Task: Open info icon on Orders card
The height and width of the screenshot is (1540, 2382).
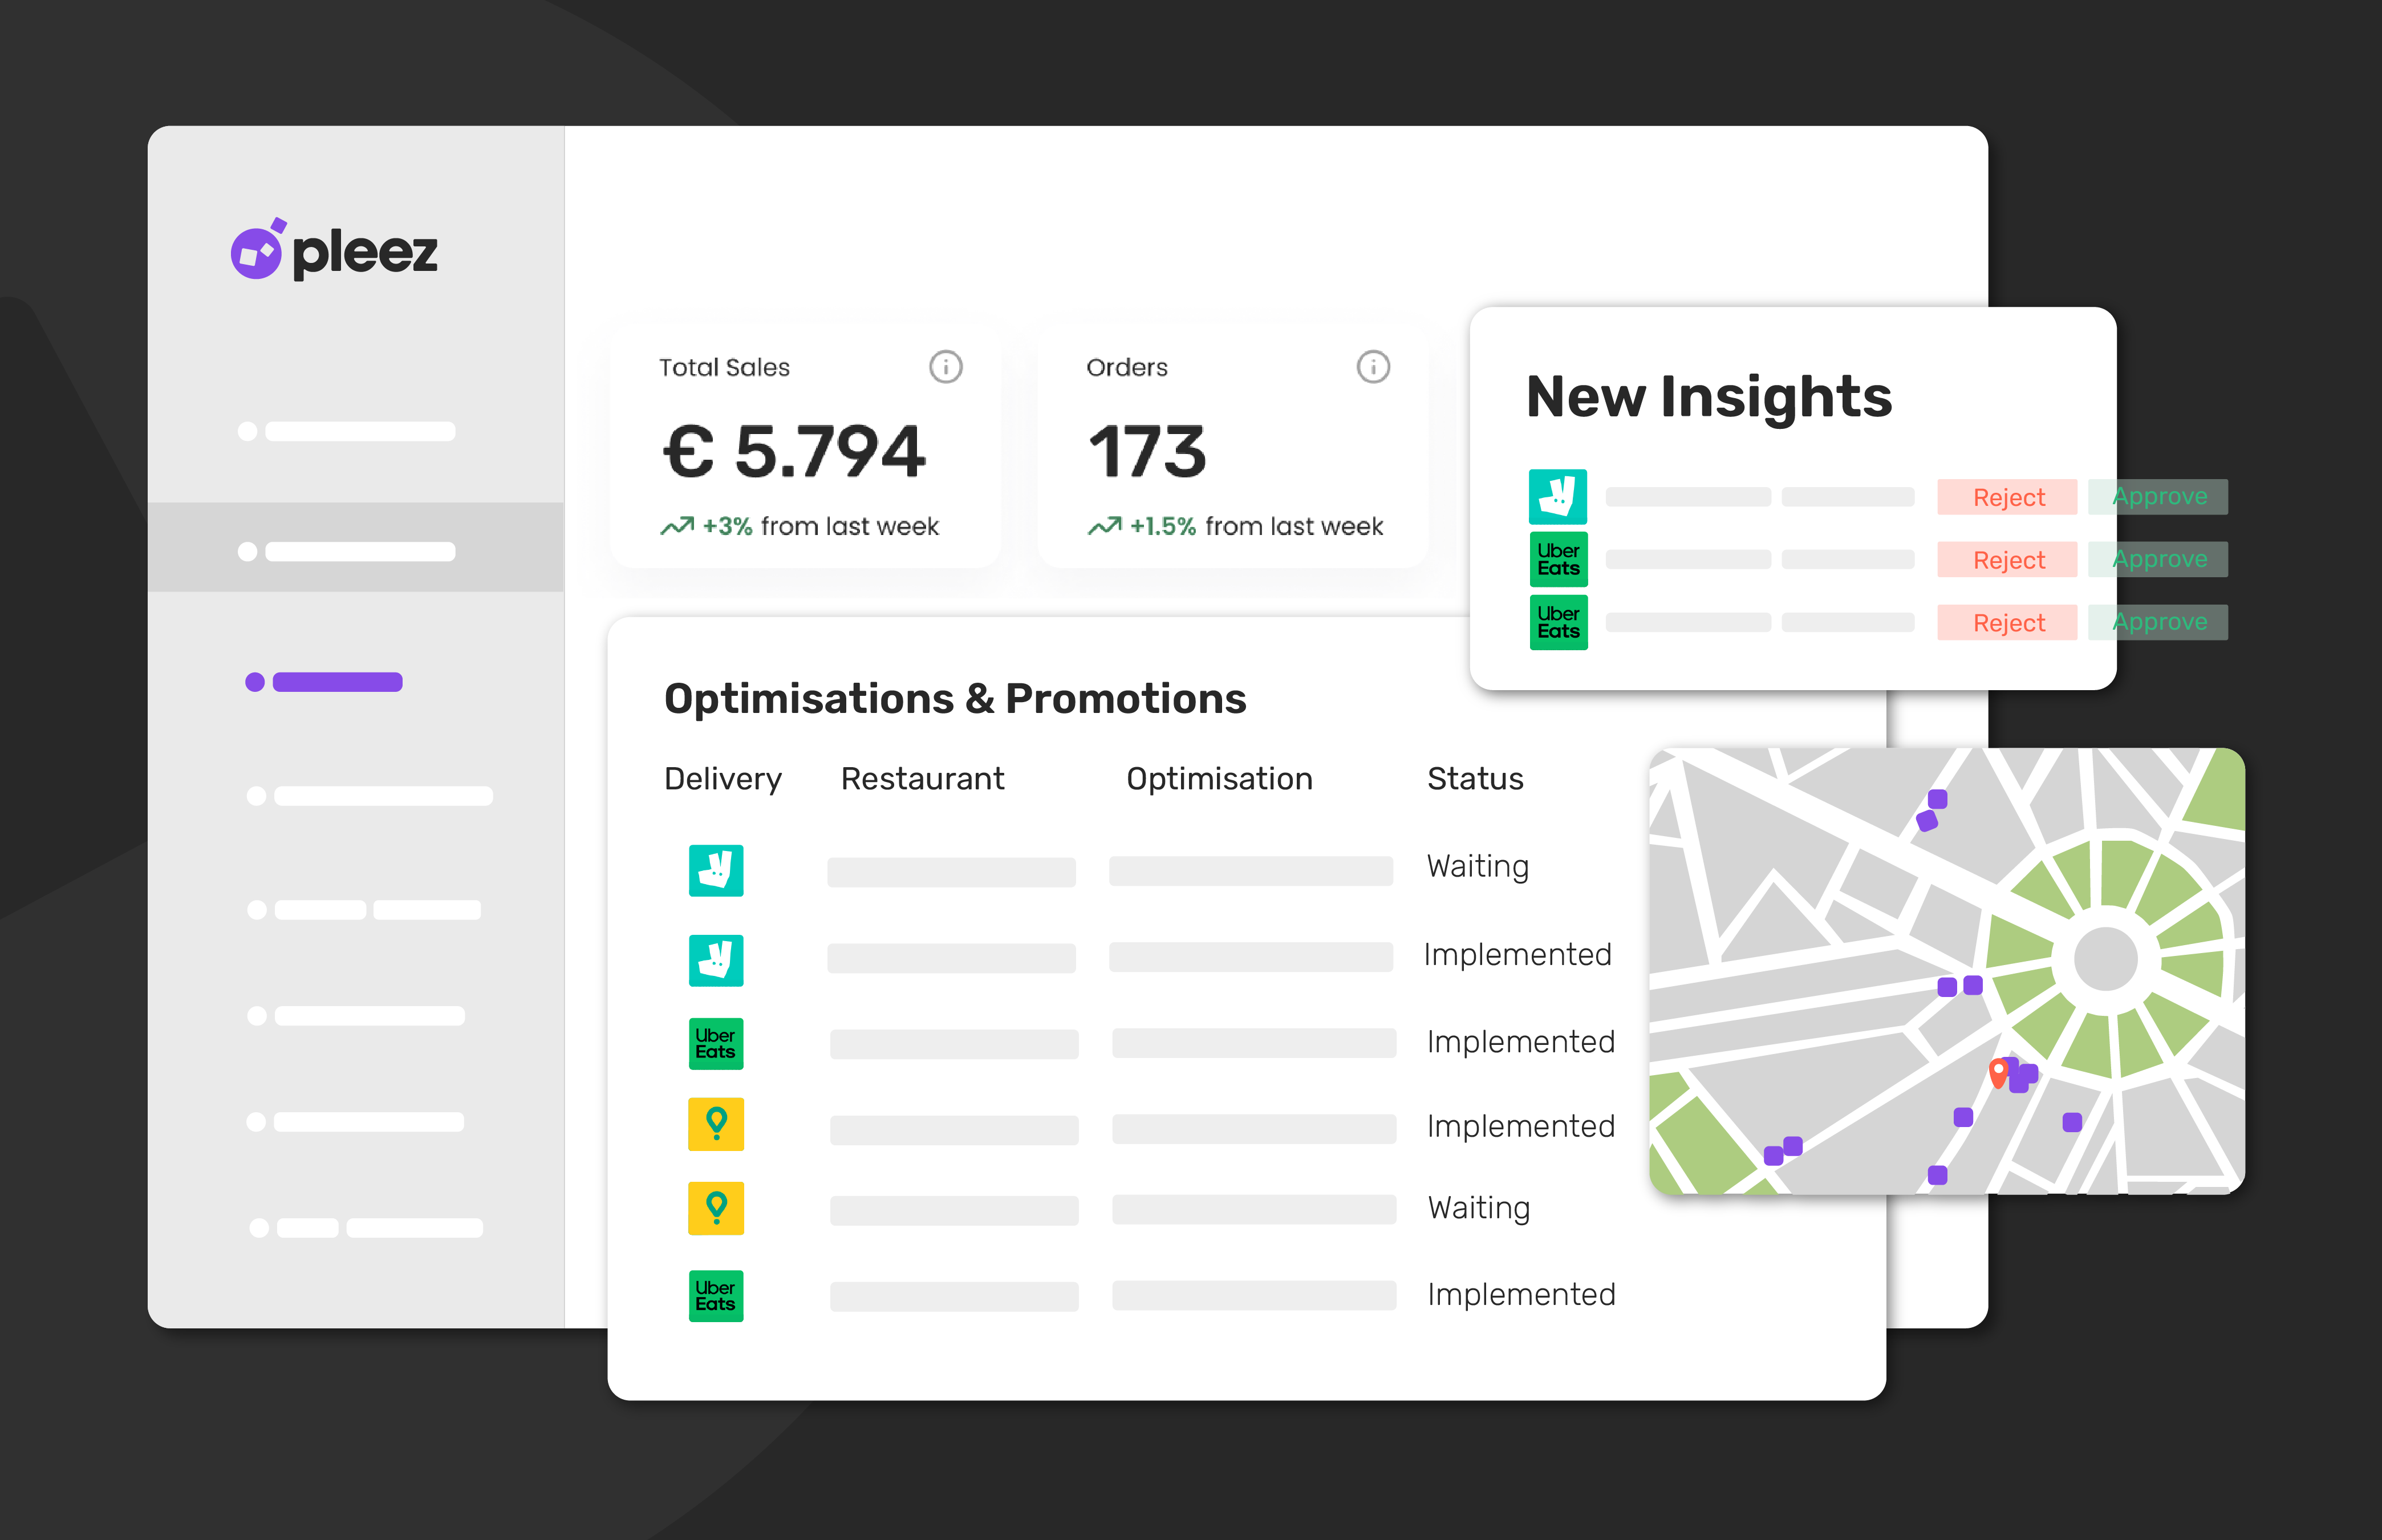Action: pyautogui.click(x=1373, y=367)
